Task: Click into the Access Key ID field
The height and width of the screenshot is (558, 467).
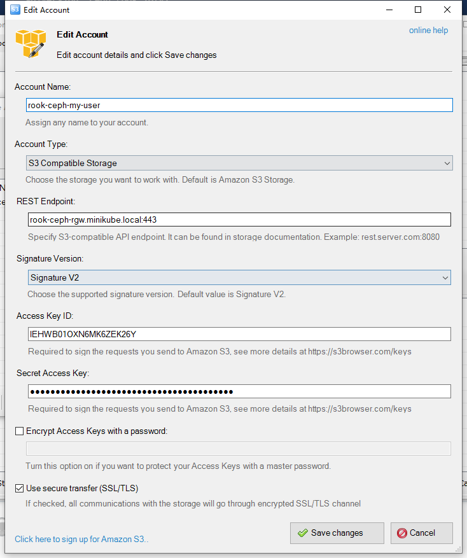Action: [x=239, y=334]
